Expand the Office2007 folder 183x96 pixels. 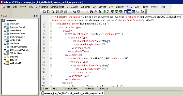point(5,63)
